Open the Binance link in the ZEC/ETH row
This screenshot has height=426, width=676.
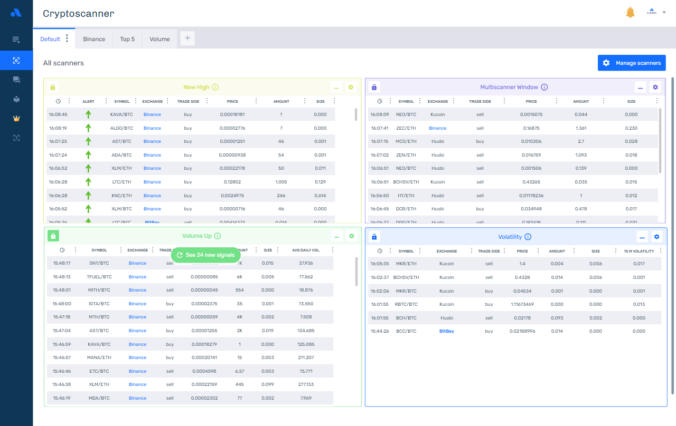pos(437,128)
